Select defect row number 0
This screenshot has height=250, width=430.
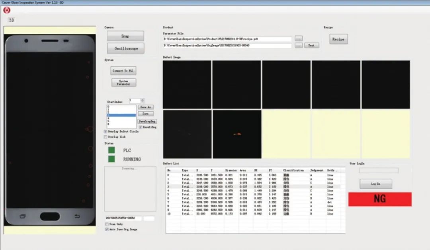pos(253,175)
